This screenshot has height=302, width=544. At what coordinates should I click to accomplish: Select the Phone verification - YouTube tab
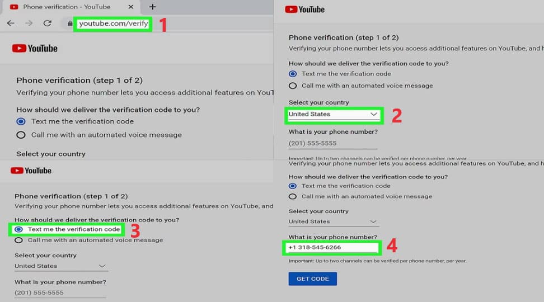[71, 7]
